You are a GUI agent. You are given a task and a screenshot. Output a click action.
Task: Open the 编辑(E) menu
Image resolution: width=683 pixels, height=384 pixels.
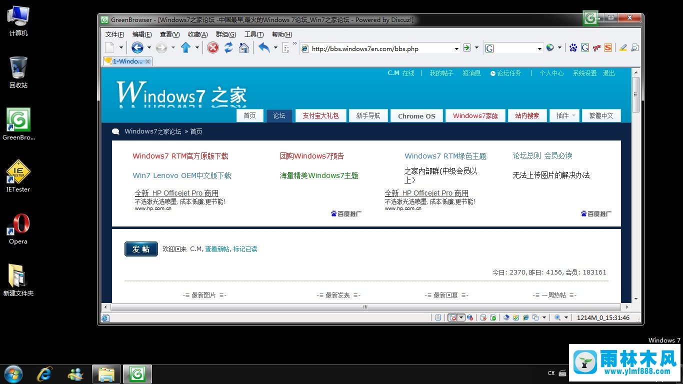click(x=142, y=34)
